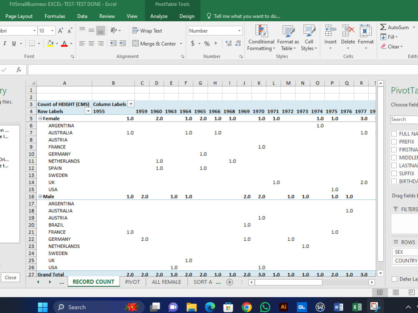Open Row Labels filter dropdown
Screen dimensions: 418x313
click(x=88, y=111)
